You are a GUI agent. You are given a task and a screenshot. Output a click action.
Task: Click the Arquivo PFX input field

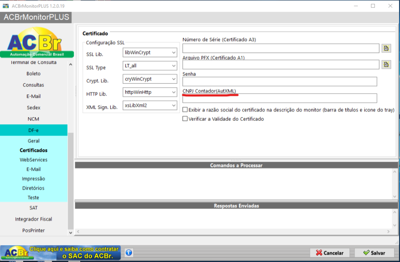281,64
